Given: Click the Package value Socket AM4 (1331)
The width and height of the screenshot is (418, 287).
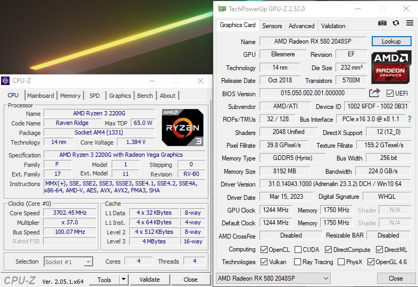Looking at the screenshot, I should point(99,132).
